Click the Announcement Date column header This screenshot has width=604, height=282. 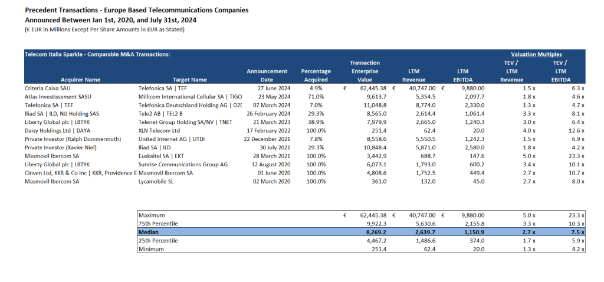point(267,75)
